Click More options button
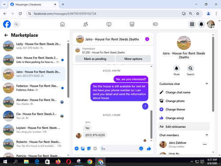221x166 pixels. tap(133, 59)
